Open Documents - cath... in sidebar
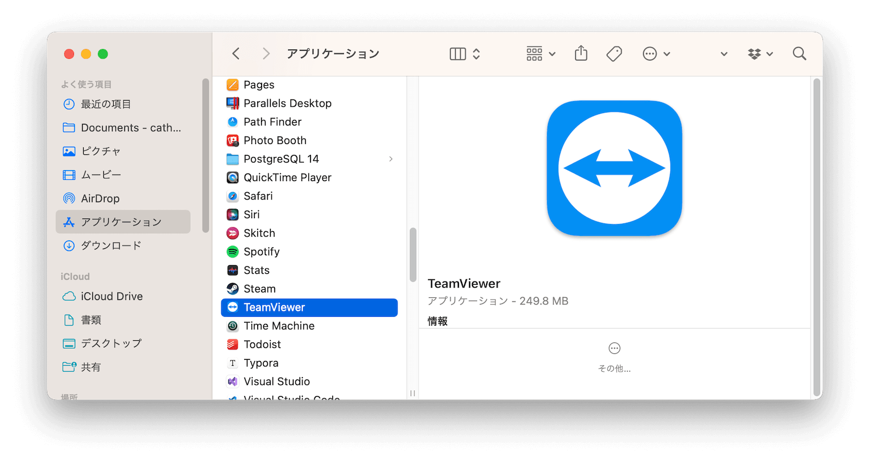870x462 pixels. coord(123,128)
